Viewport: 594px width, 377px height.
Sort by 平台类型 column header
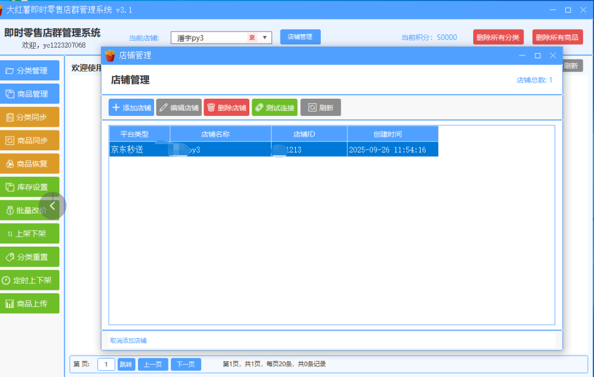coord(140,134)
